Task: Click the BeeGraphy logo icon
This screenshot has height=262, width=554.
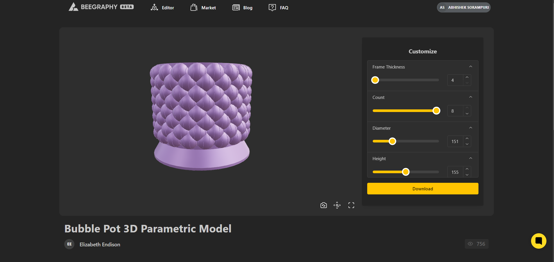Action: click(73, 7)
